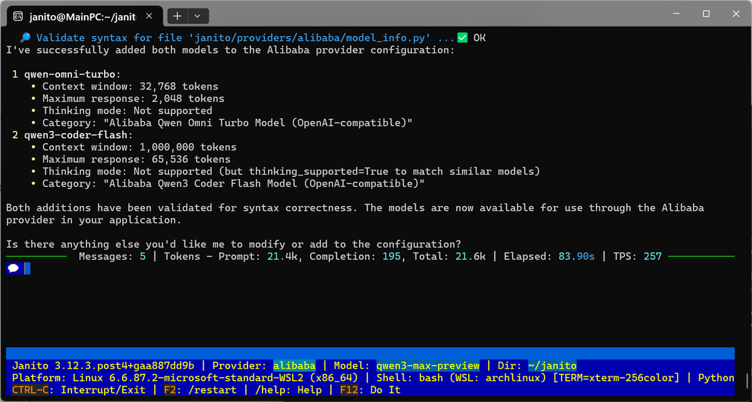
Task: Click the Janito 3.12.3.post4+gaa887dd9b version text
Action: click(103, 366)
